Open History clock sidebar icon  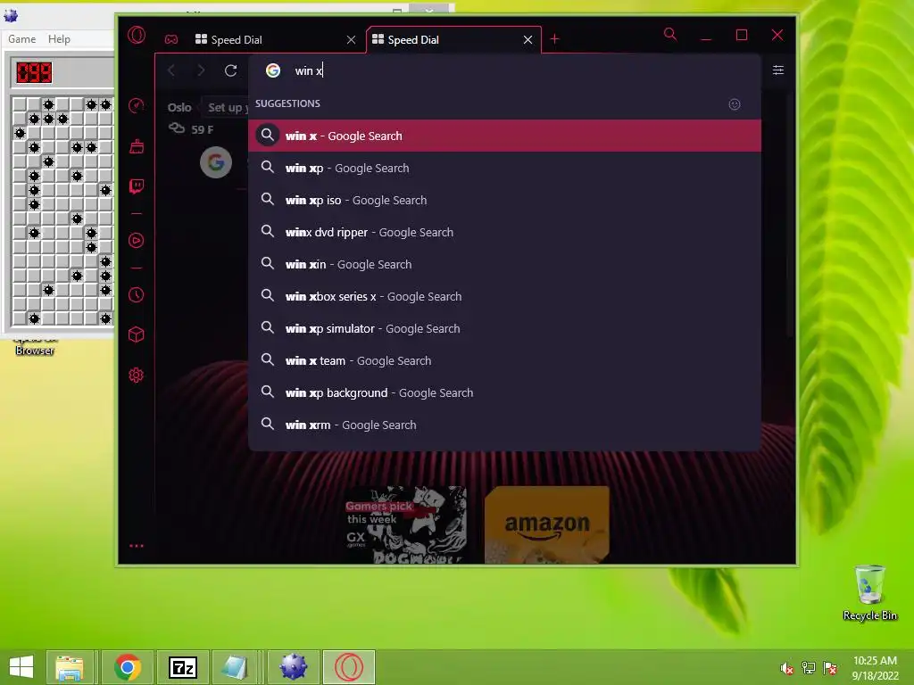coord(137,294)
